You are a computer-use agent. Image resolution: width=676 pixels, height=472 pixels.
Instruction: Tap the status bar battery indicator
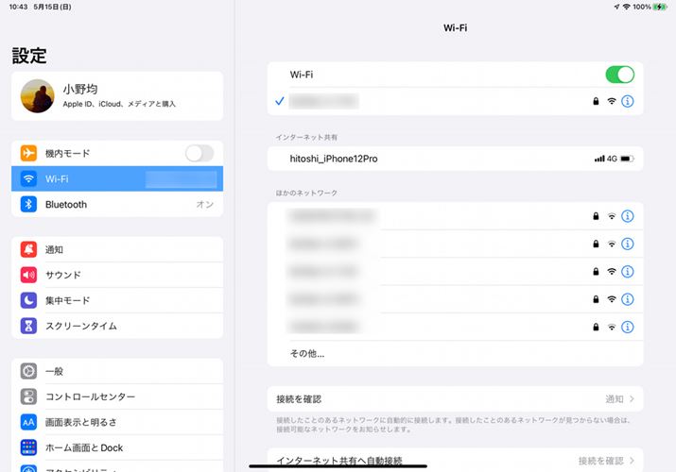click(x=660, y=7)
